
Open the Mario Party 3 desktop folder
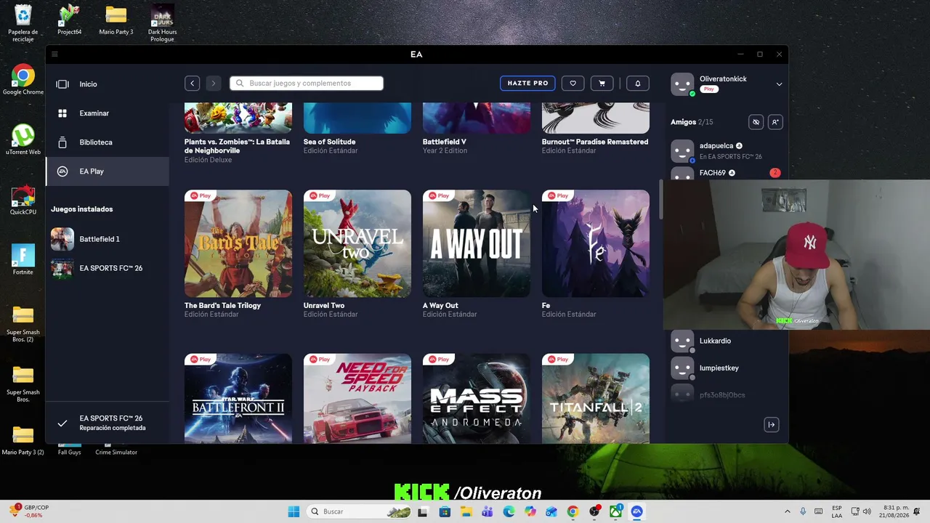116,20
